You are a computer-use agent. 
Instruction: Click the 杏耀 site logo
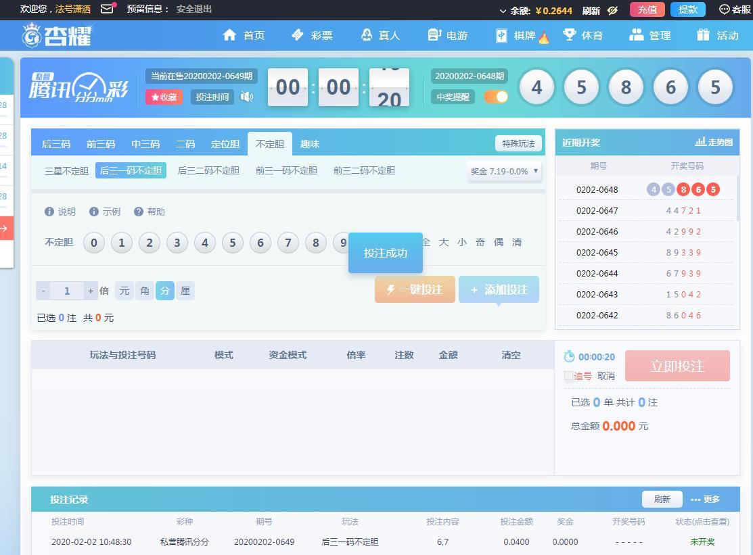(x=57, y=36)
